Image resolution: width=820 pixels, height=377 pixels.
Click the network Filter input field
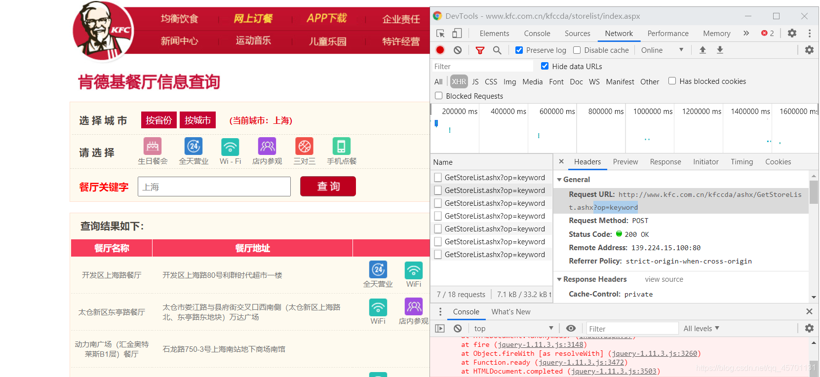coord(482,66)
